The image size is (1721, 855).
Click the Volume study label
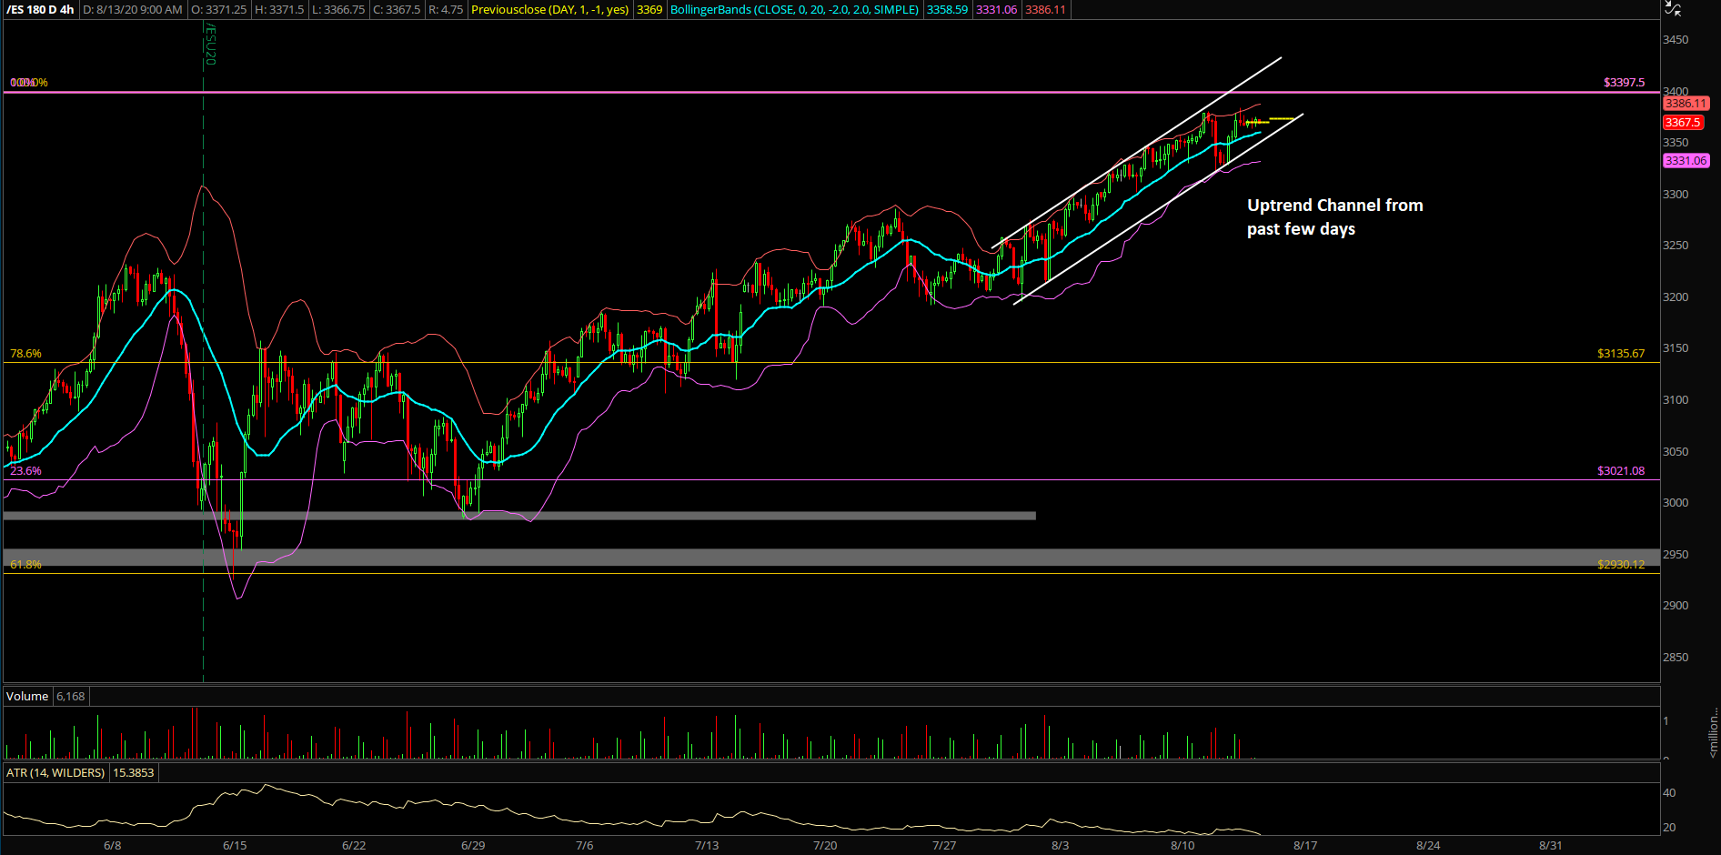(x=27, y=697)
